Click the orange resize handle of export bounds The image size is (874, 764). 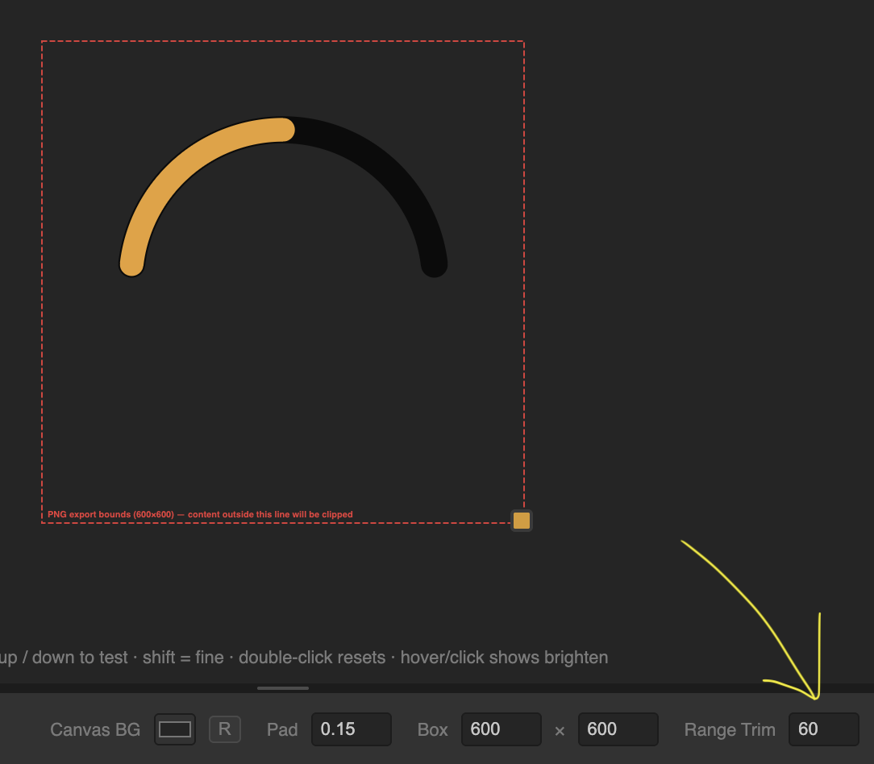click(522, 521)
